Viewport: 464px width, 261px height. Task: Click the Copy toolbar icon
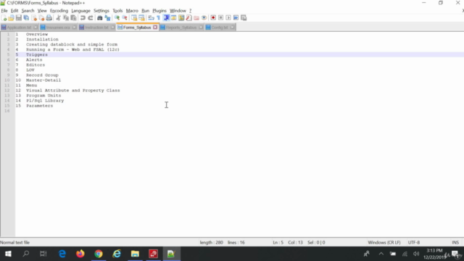tap(66, 17)
